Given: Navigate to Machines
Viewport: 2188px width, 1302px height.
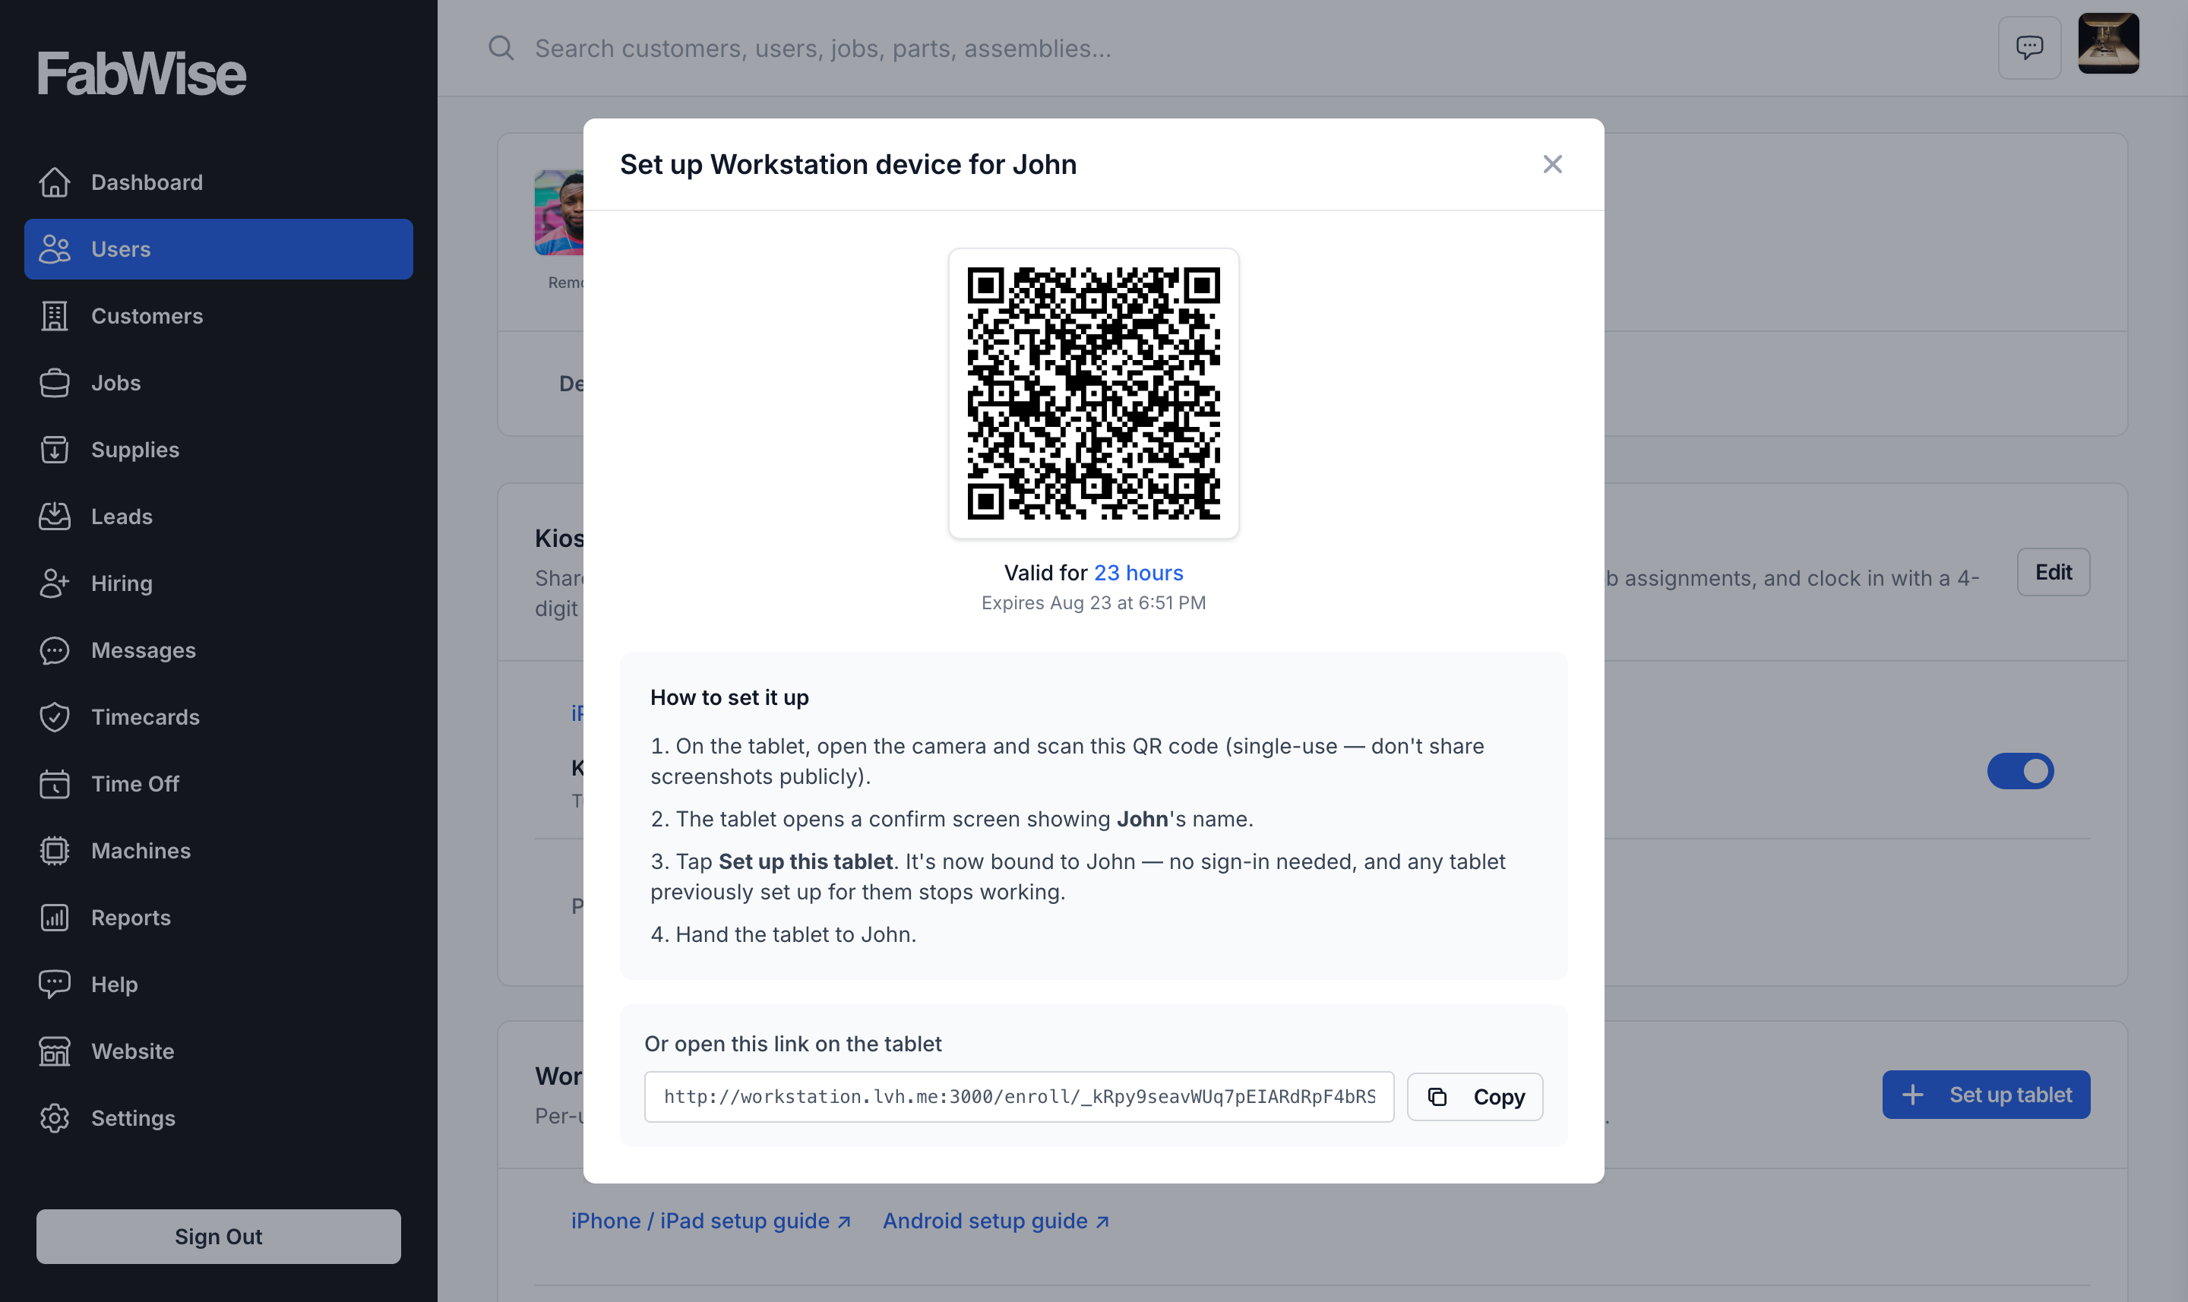Looking at the screenshot, I should (x=219, y=850).
